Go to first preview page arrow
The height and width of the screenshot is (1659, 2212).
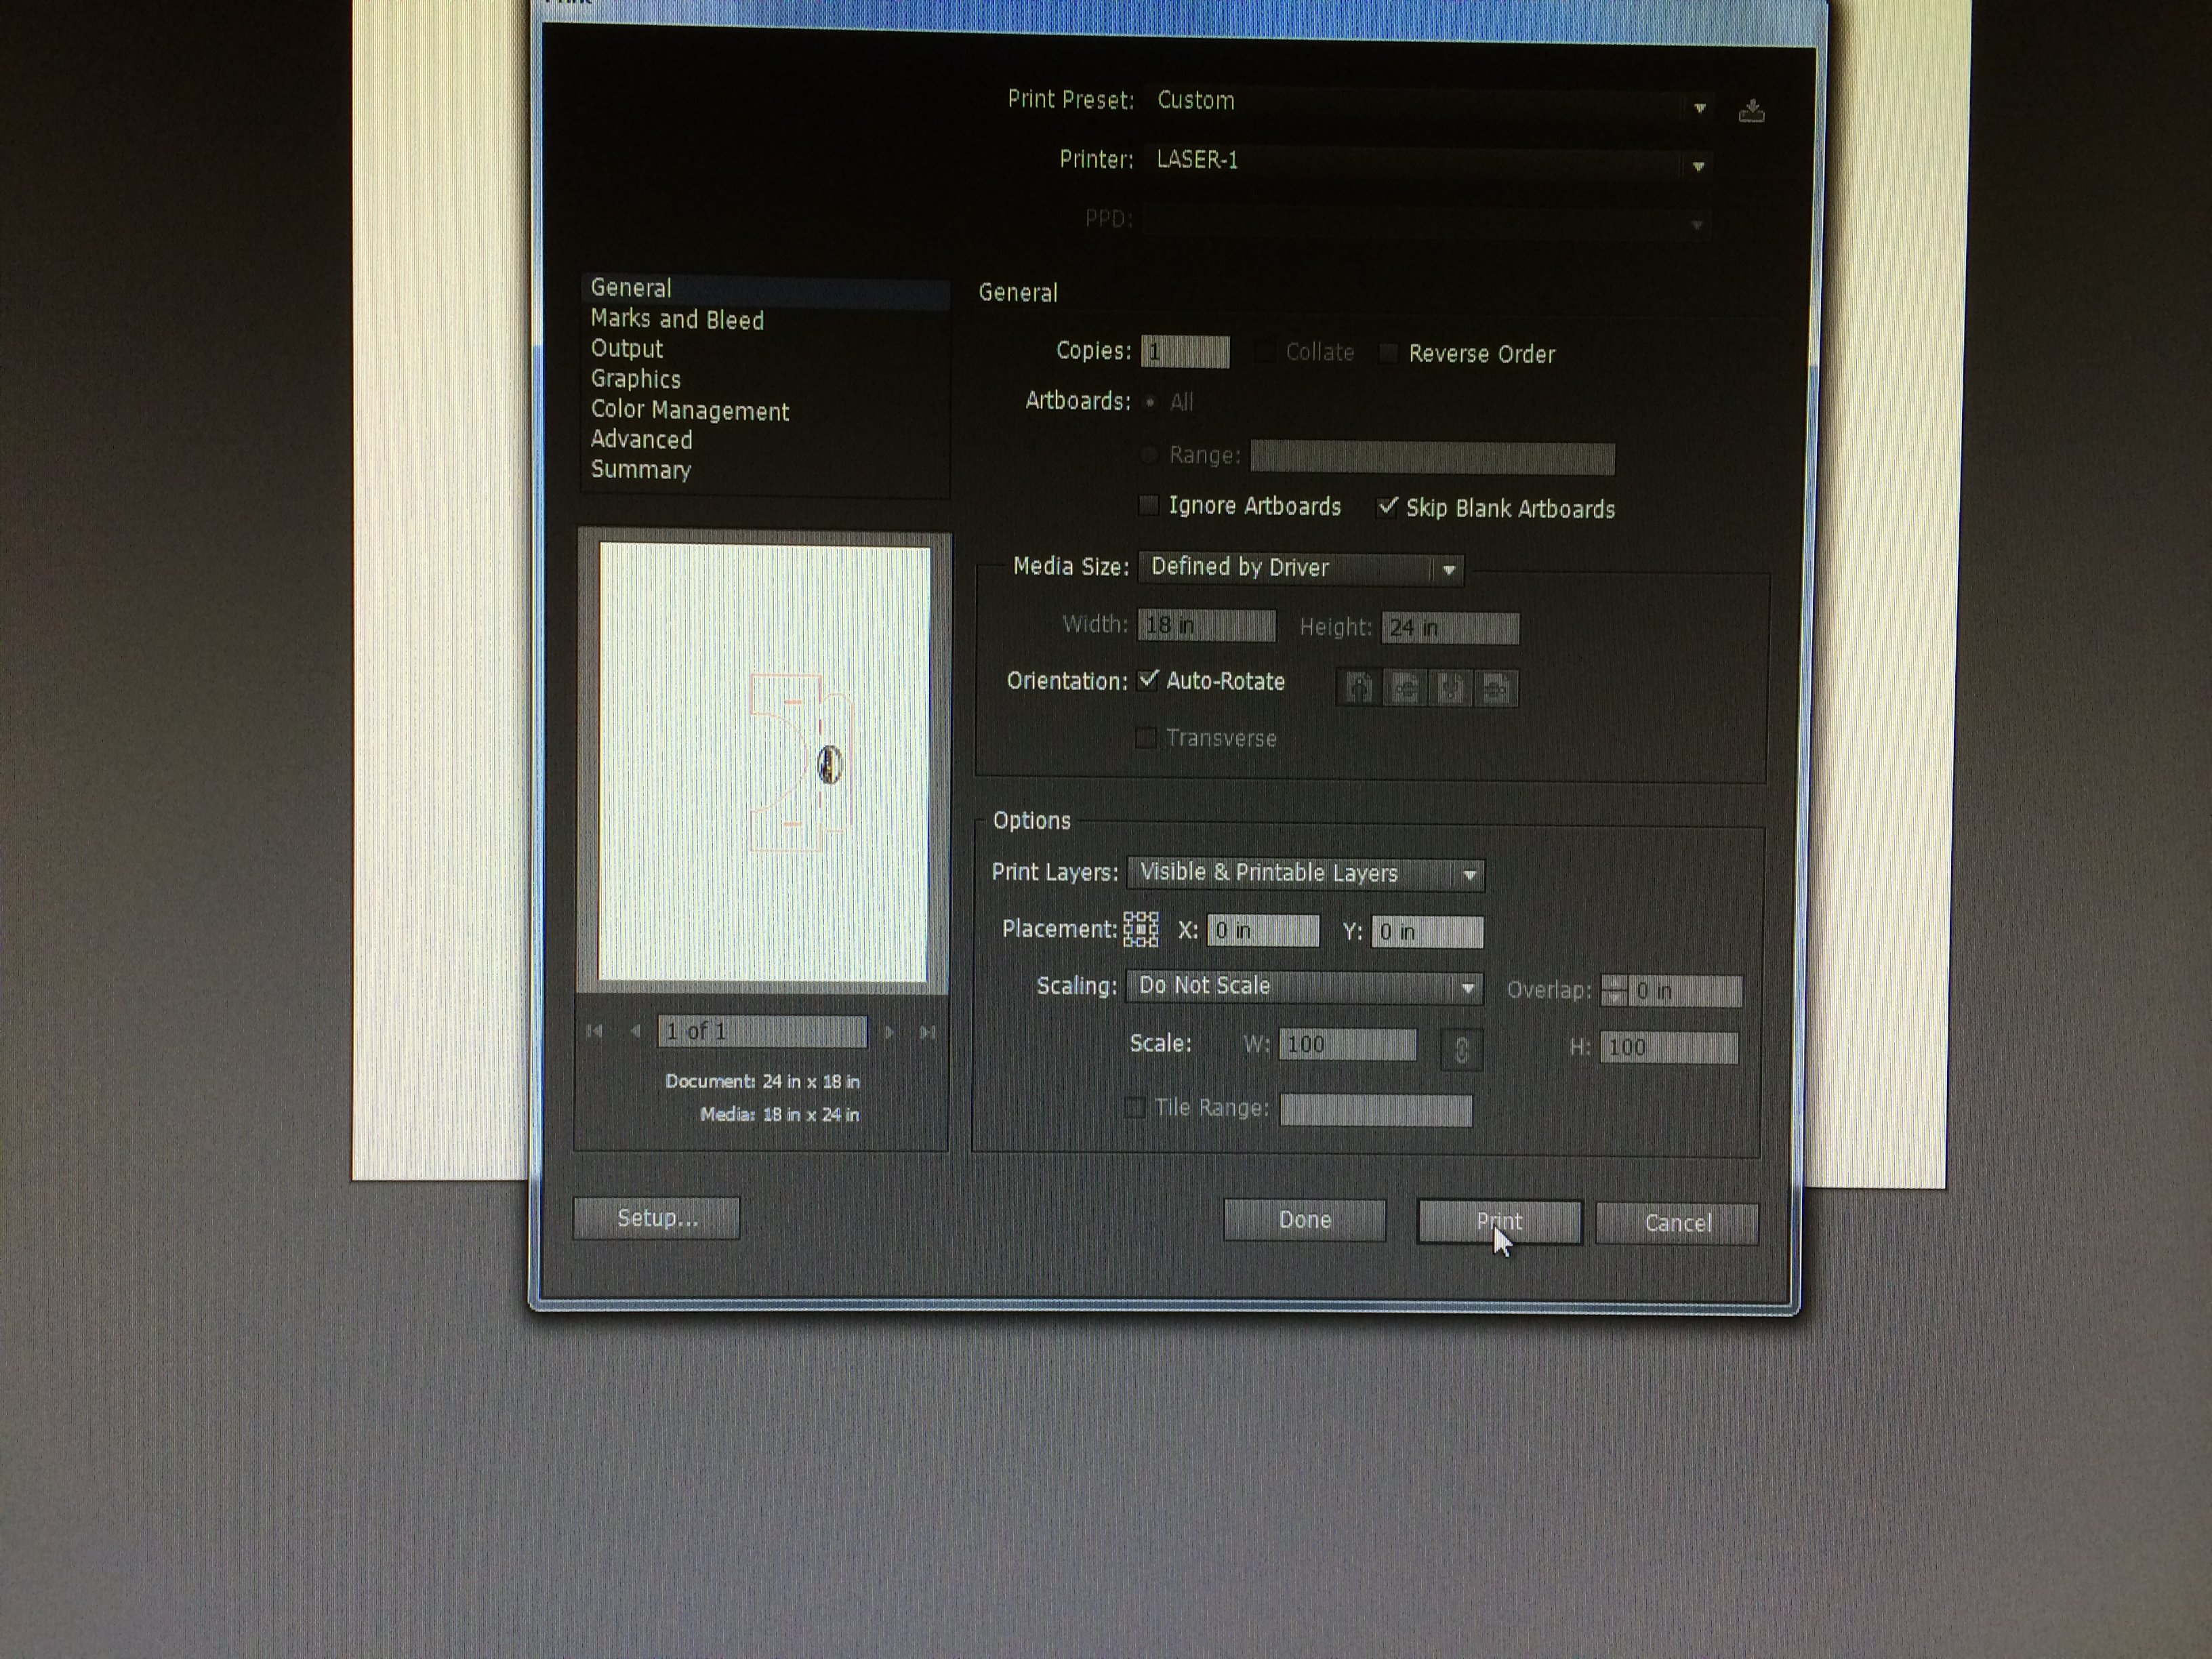[x=595, y=1031]
